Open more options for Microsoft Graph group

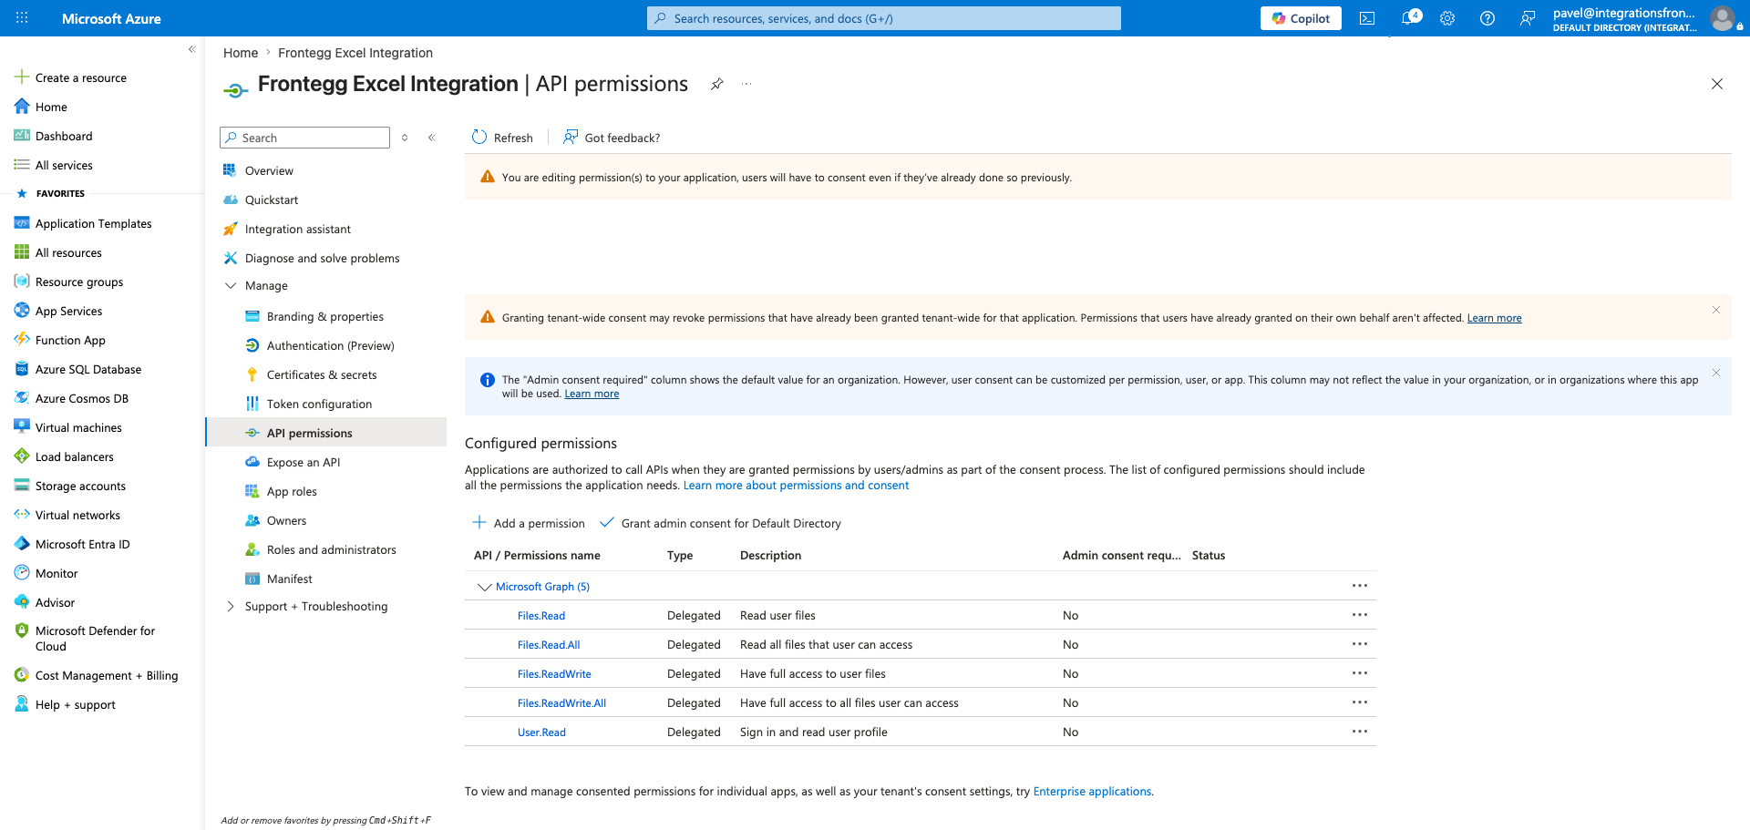coord(1360,586)
